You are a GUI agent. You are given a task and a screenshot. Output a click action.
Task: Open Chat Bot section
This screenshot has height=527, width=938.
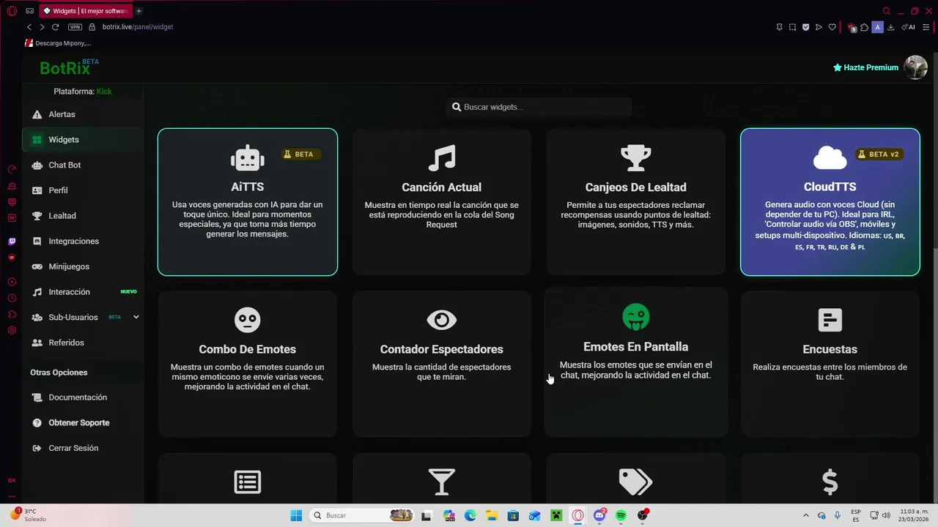(x=84, y=165)
